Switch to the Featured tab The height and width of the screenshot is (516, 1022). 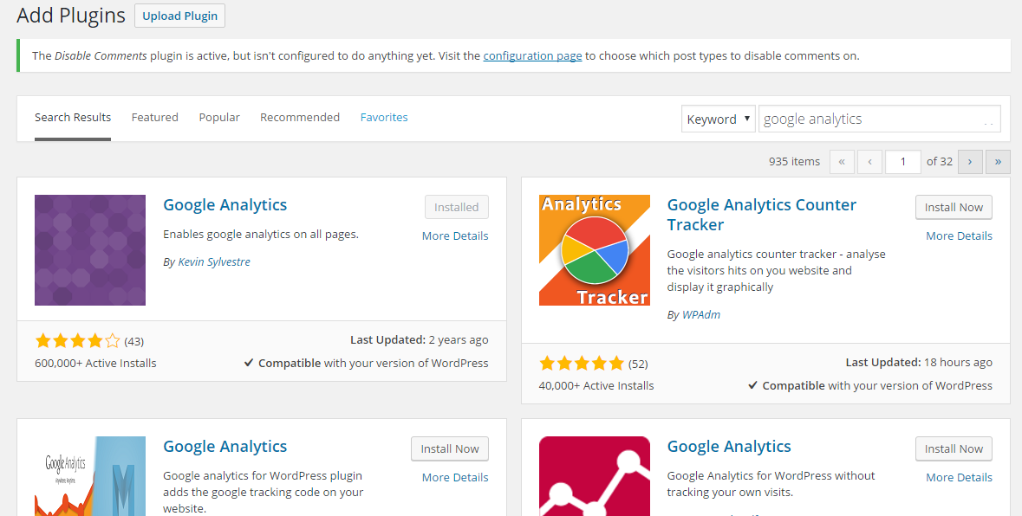click(x=154, y=117)
